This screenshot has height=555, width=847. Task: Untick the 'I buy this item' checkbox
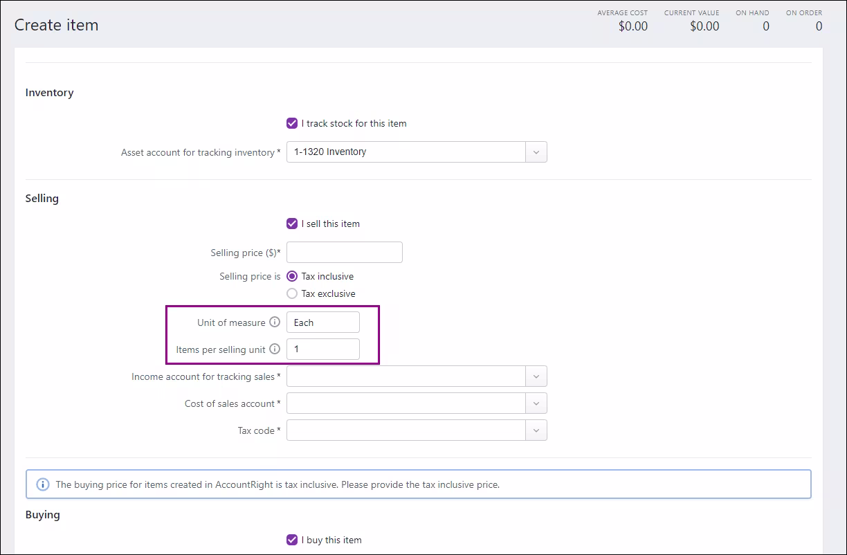click(x=292, y=540)
